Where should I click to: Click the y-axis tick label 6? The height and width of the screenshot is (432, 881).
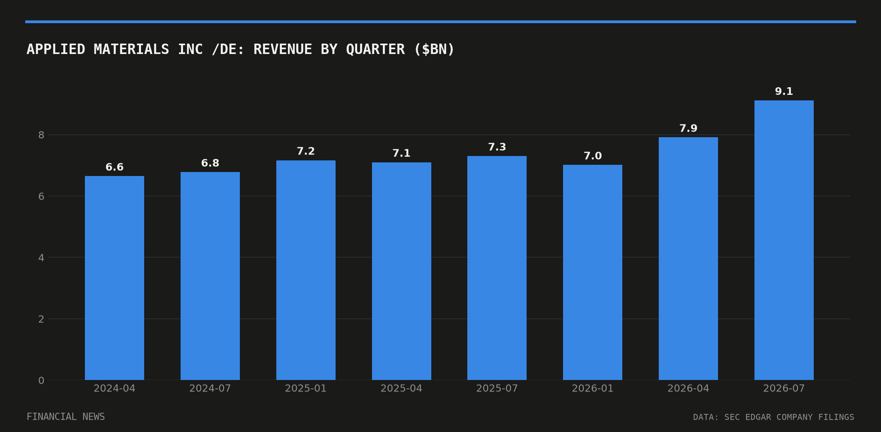click(41, 196)
